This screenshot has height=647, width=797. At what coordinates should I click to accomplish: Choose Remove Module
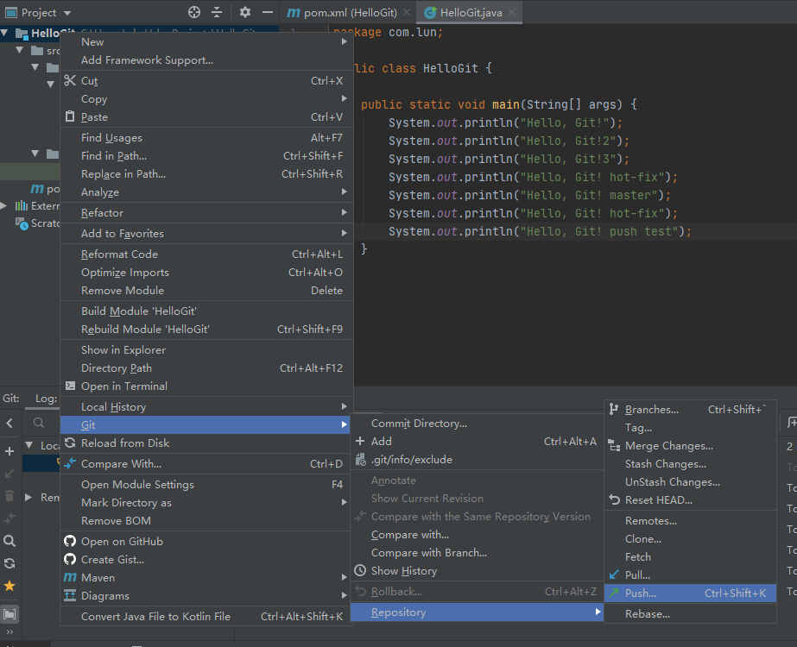tap(206, 290)
